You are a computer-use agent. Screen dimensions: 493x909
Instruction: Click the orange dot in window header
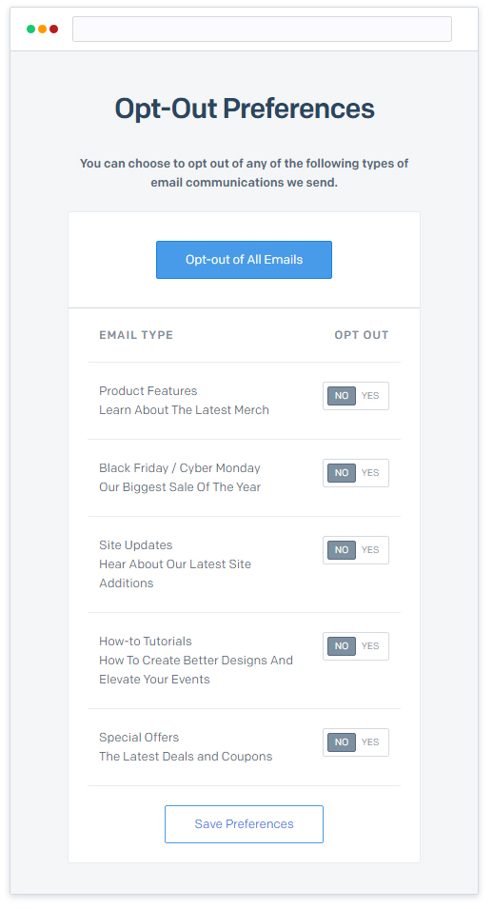point(42,29)
